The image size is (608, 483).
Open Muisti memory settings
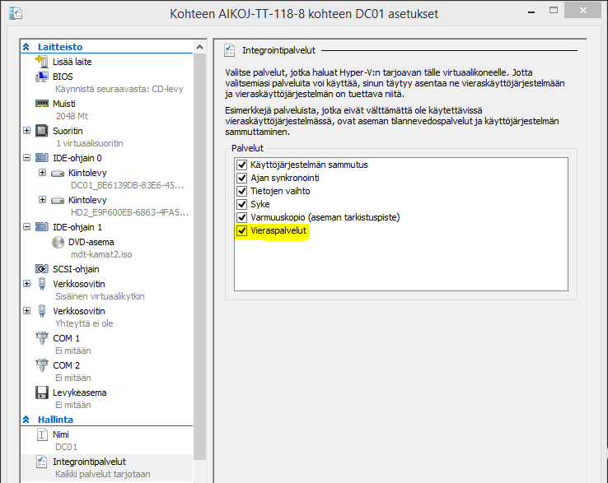pyautogui.click(x=64, y=104)
